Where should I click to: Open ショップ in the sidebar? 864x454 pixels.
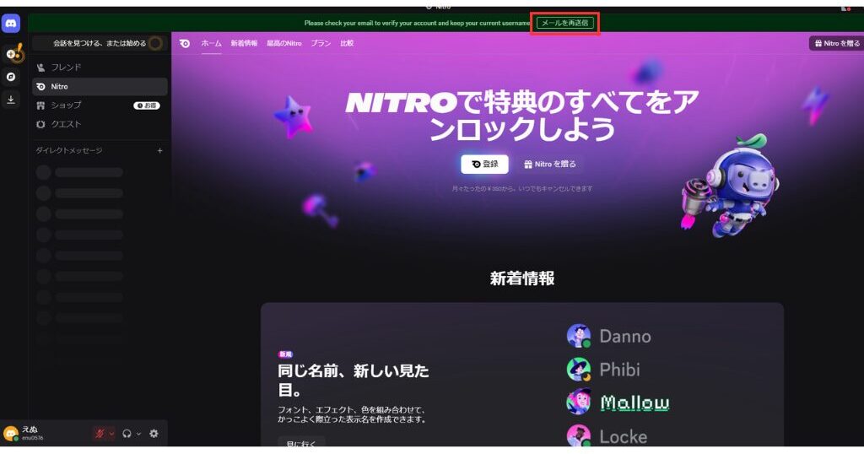click(66, 105)
